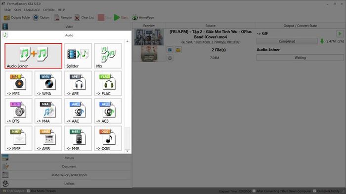Click the green download arrow next to 3.47M
Image resolution: width=346 pixels, height=194 pixels.
click(322, 41)
